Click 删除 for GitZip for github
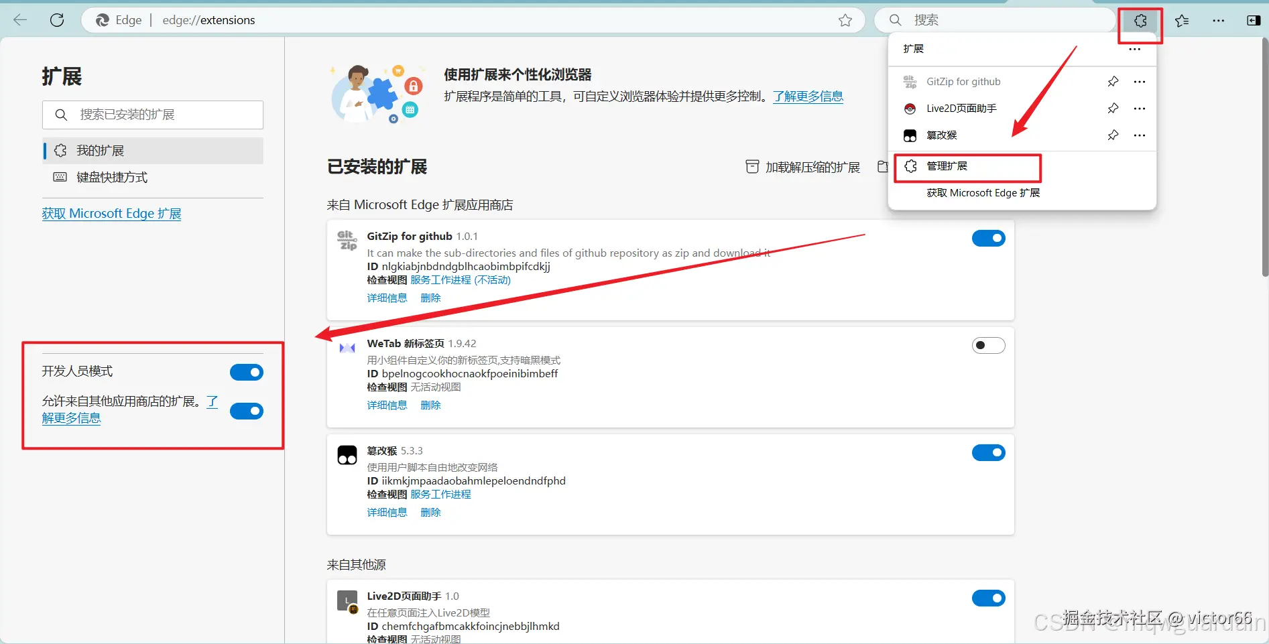This screenshot has height=644, width=1269. point(430,298)
